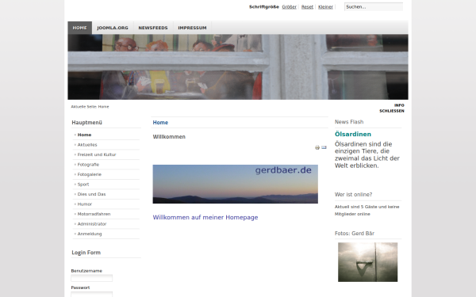Click the Ölsardinen news flash title
Screen dimensions: 476x297
tap(353, 134)
